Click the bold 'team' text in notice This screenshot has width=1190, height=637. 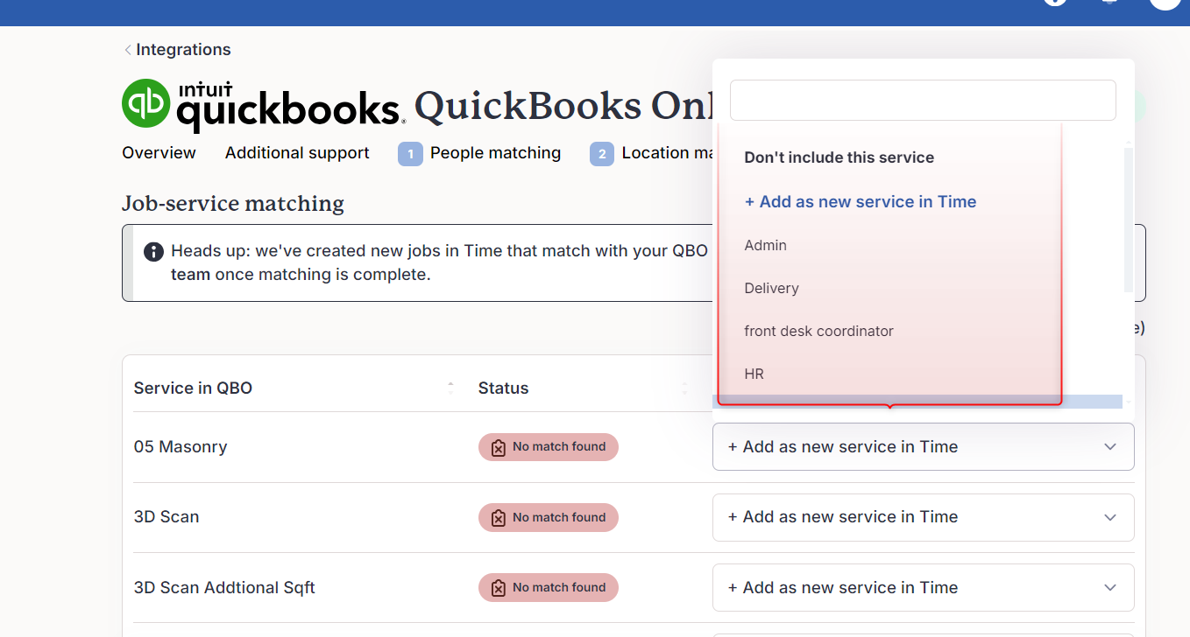190,275
